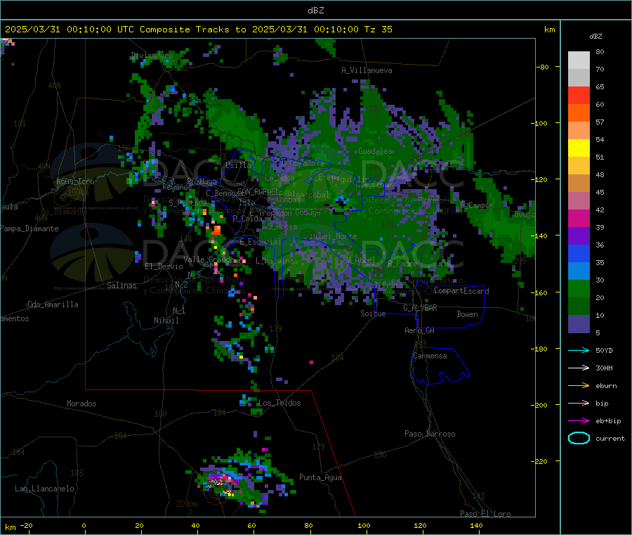Click the 100 tick on the horizontal axis

(x=364, y=525)
